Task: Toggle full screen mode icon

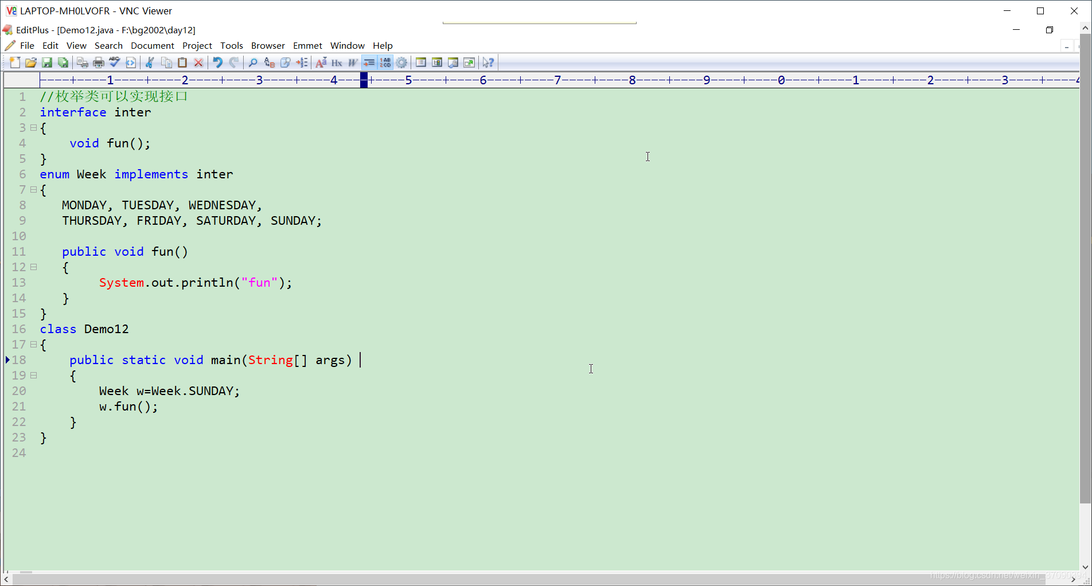Action: tap(469, 62)
